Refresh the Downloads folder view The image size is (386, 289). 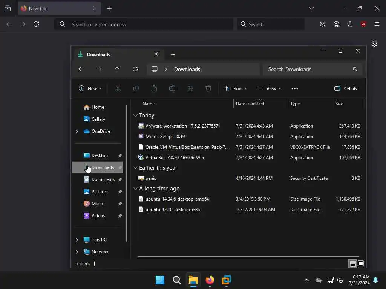(x=135, y=69)
